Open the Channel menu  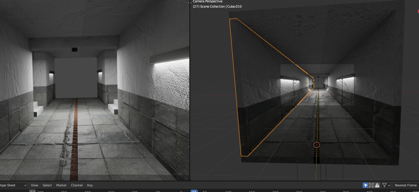tap(77, 185)
